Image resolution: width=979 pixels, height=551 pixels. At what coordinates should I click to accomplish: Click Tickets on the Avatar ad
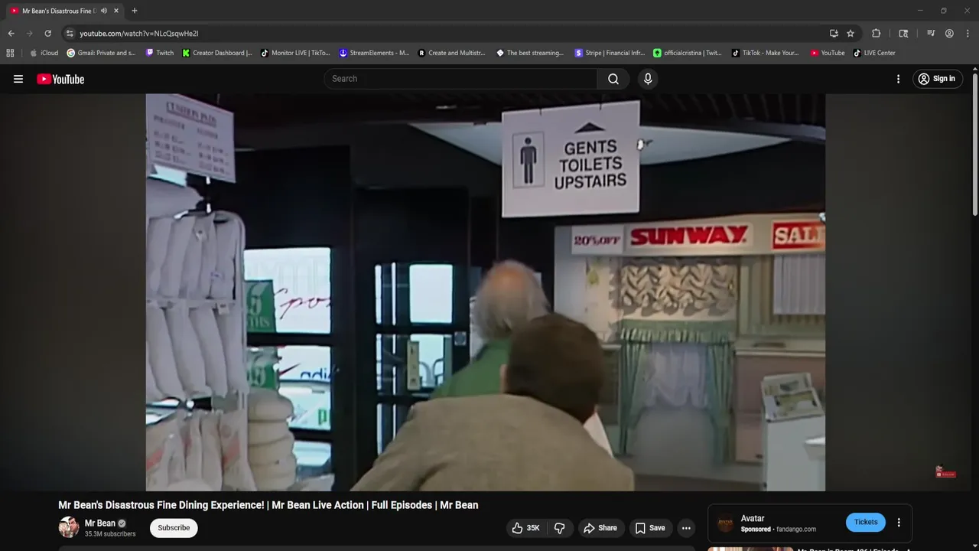point(866,522)
